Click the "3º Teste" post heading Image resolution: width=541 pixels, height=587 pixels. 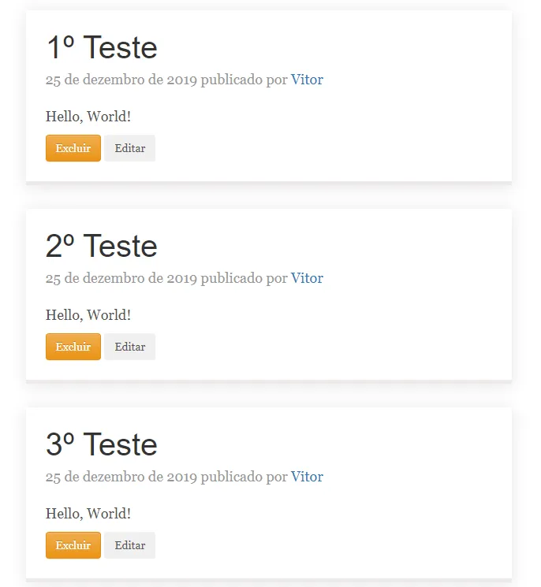click(102, 445)
